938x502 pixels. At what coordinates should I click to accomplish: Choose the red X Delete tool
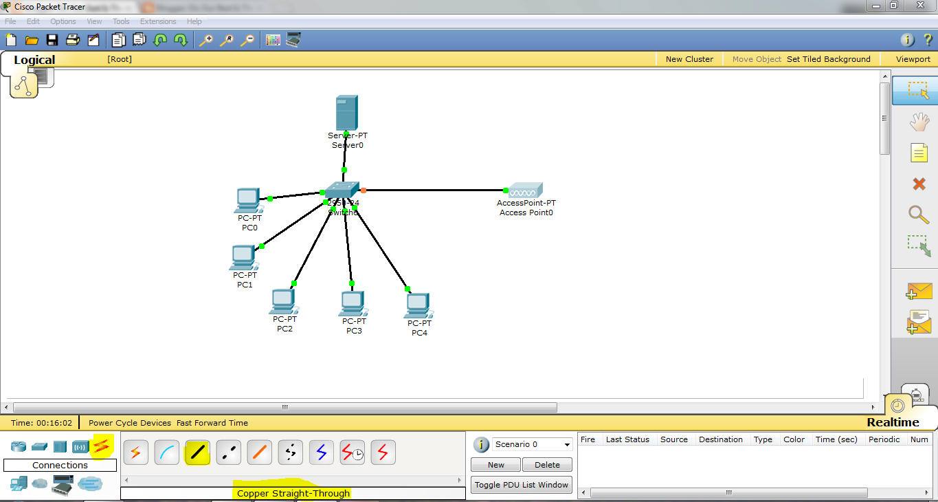pos(919,184)
